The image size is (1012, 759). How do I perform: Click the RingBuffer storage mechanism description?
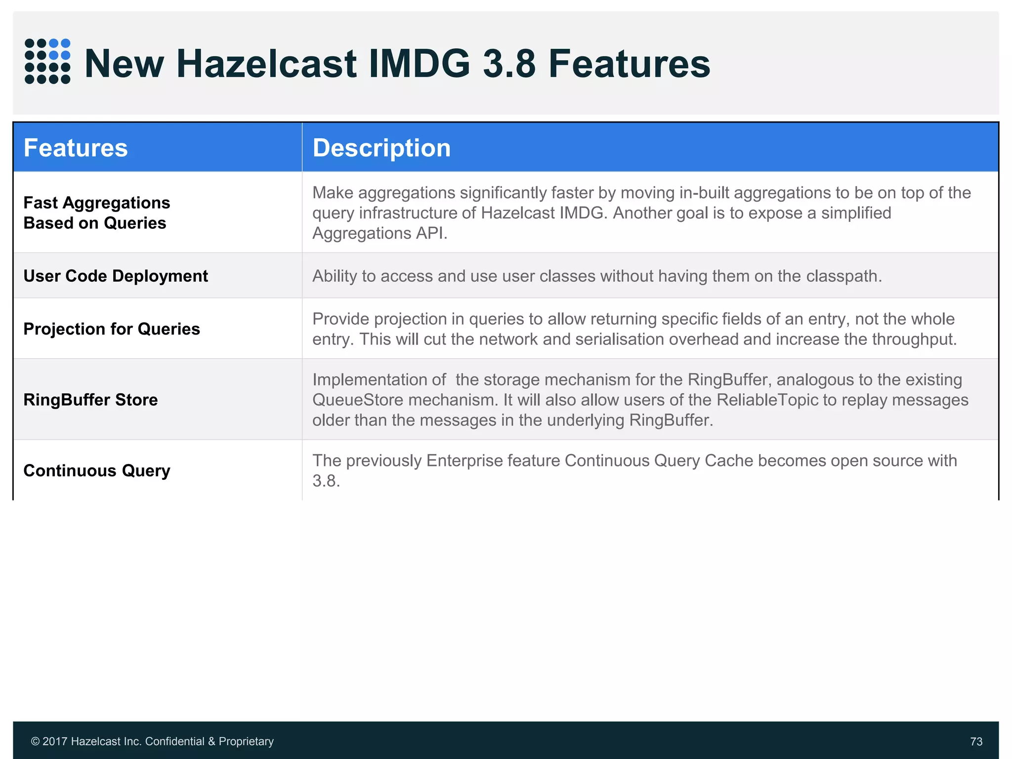tap(640, 399)
